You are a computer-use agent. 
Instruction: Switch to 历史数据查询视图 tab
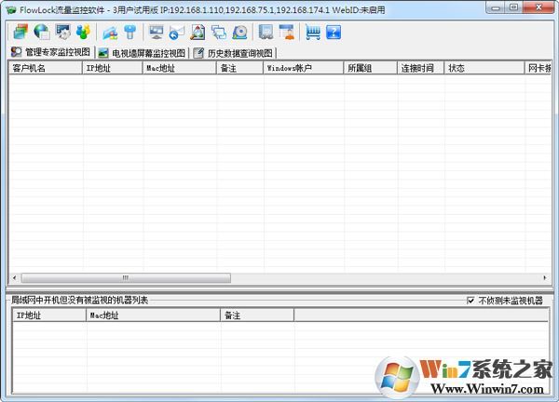point(233,53)
